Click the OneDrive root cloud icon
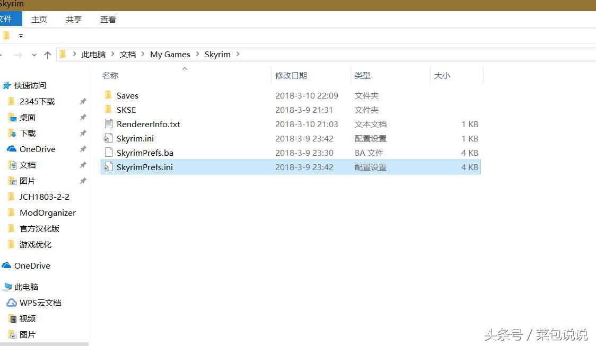This screenshot has width=596, height=346. click(6, 265)
